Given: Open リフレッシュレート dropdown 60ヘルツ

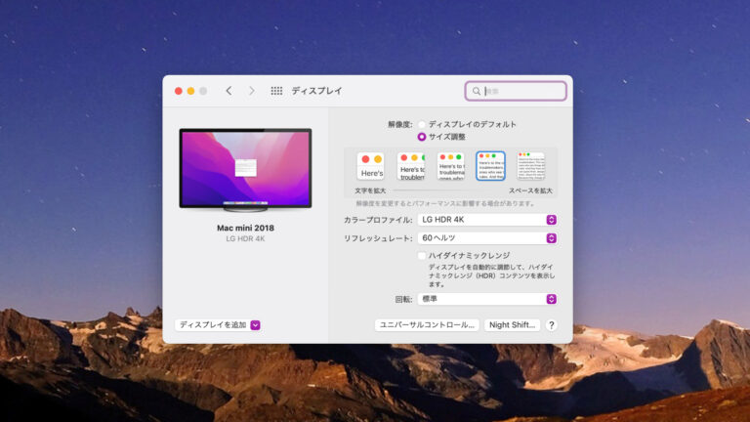Looking at the screenshot, I should (487, 238).
